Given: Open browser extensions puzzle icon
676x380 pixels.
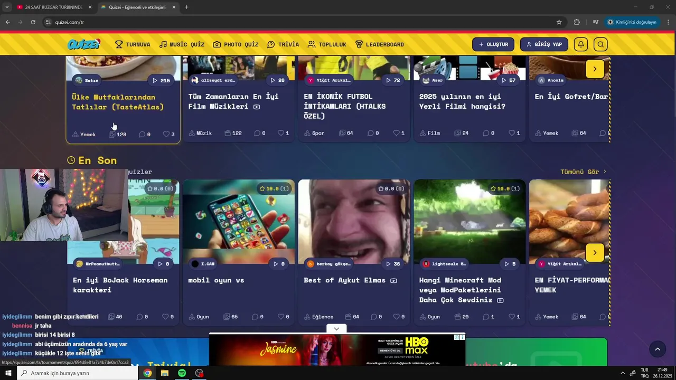Looking at the screenshot, I should point(577,22).
